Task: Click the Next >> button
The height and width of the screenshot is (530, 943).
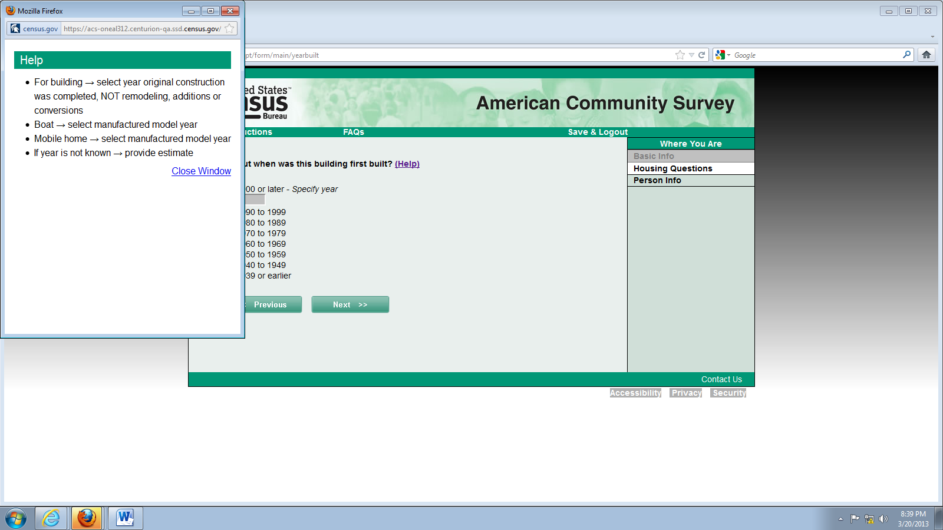Action: pyautogui.click(x=350, y=304)
